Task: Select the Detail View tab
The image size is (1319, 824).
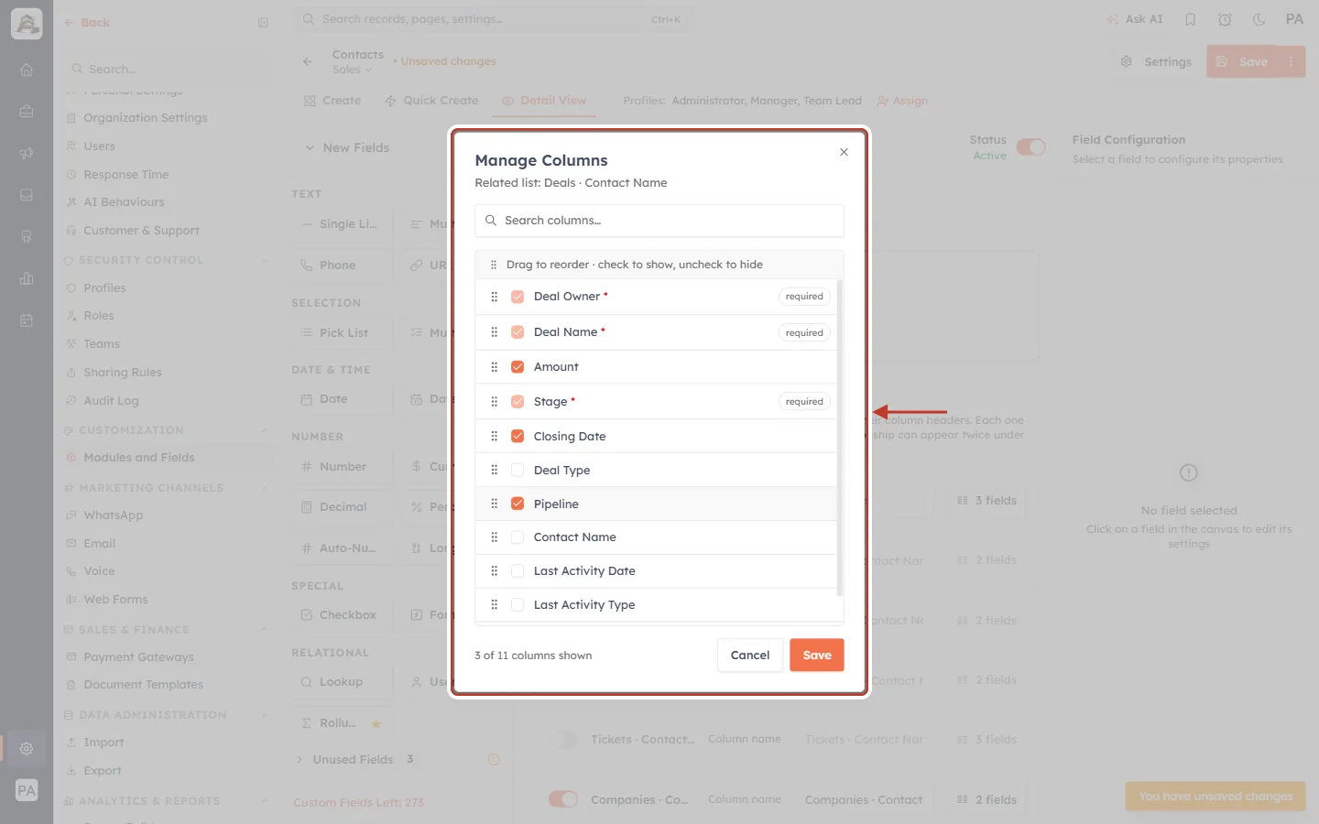Action: [x=544, y=101]
